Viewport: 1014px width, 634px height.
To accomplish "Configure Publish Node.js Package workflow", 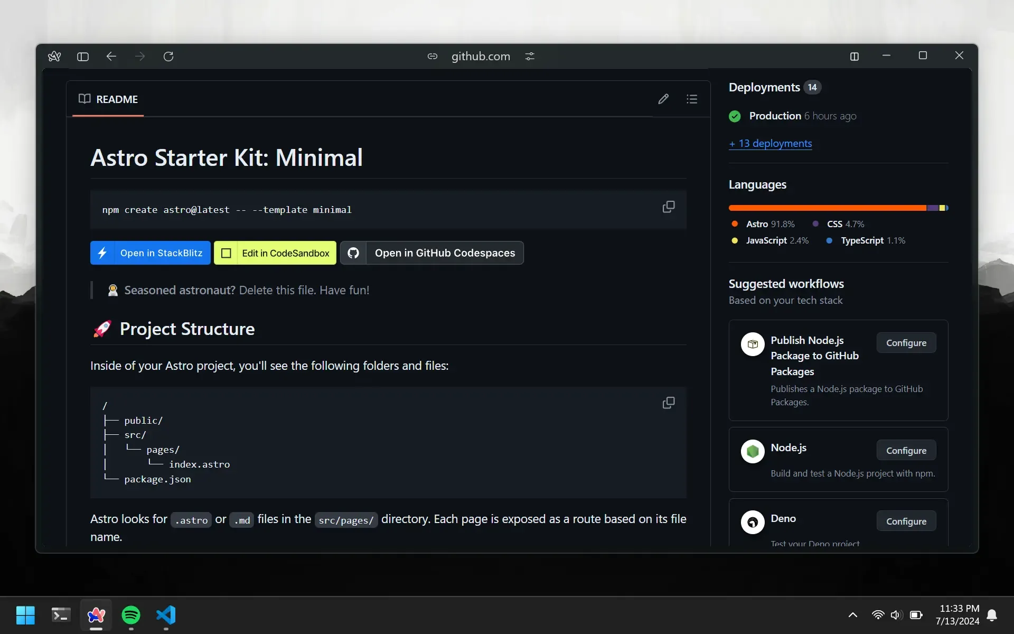I will click(906, 343).
